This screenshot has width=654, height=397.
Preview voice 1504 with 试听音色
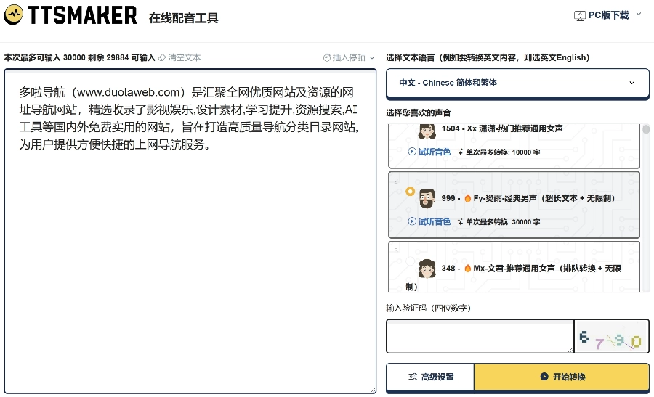click(x=429, y=152)
